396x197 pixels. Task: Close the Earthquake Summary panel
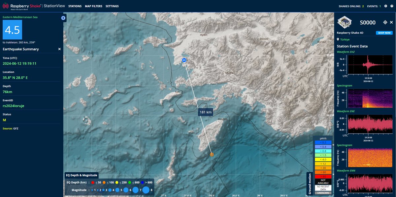click(59, 49)
